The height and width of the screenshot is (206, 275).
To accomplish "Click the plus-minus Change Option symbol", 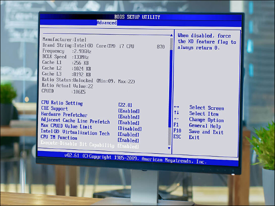I will point(176,120).
